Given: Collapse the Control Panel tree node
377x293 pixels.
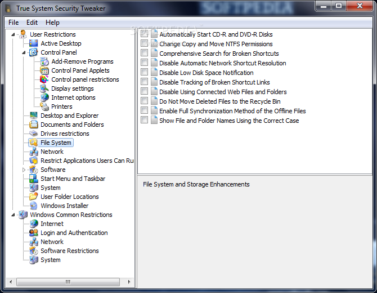Looking at the screenshot, I should 24,52.
